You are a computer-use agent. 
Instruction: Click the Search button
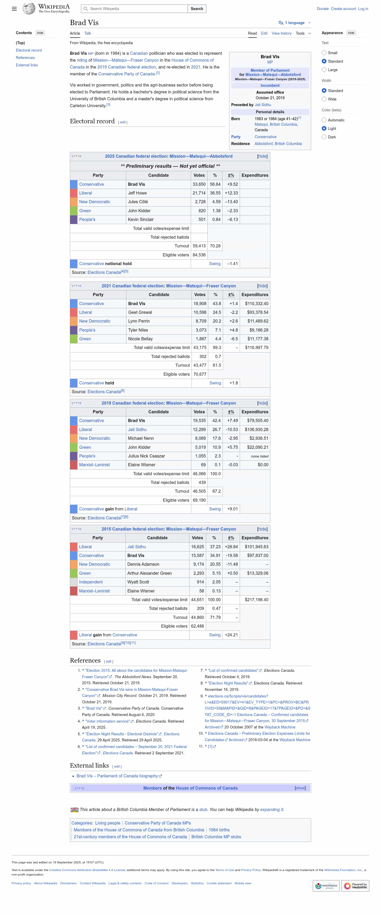point(197,8)
